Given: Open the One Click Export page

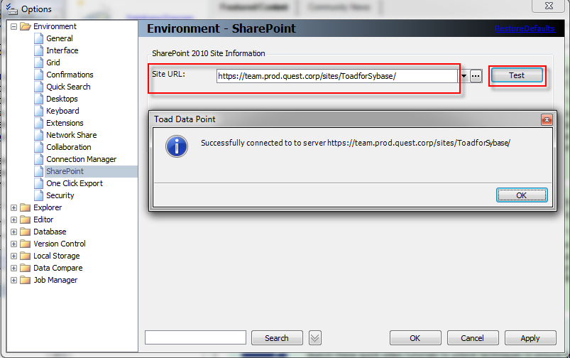Looking at the screenshot, I should coord(75,183).
